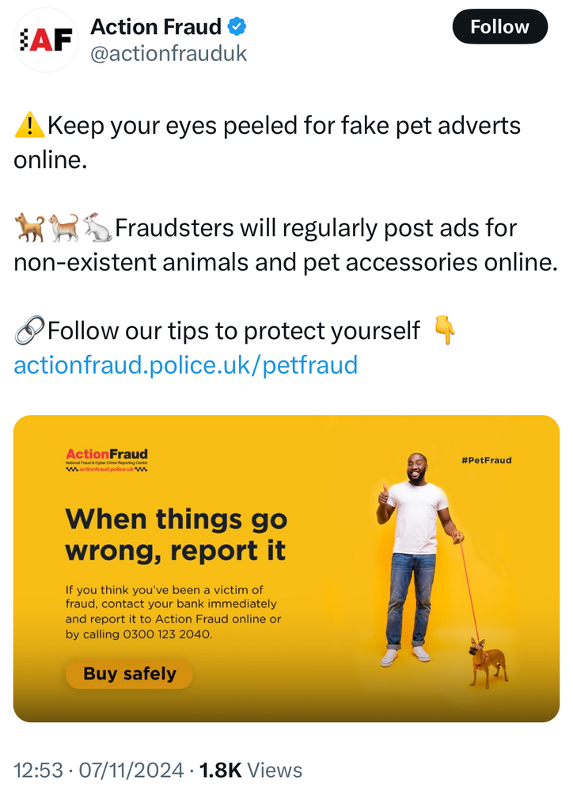Click the Action Fraud profile avatar
The image size is (573, 792).
click(46, 40)
